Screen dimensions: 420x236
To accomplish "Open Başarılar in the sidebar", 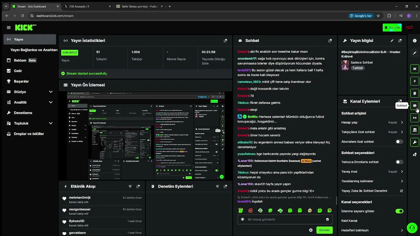I will point(30,81).
